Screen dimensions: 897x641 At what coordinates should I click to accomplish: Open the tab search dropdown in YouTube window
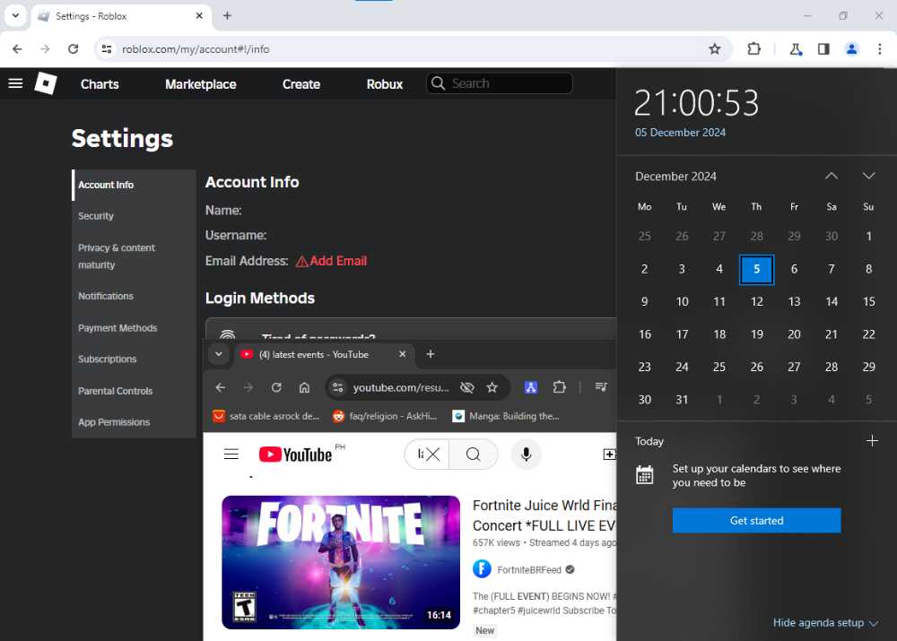tap(219, 354)
